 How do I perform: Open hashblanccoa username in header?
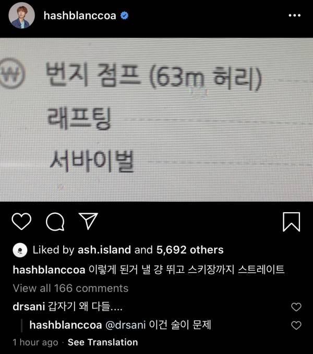point(80,16)
